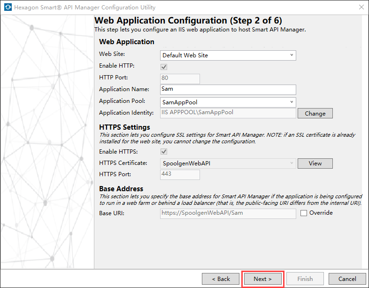Go back with the Back button
The height and width of the screenshot is (288, 369).
pos(221,279)
